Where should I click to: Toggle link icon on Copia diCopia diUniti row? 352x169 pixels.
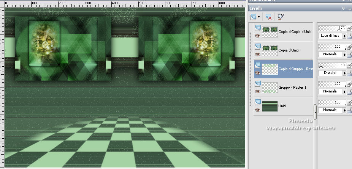[x=350, y=28]
